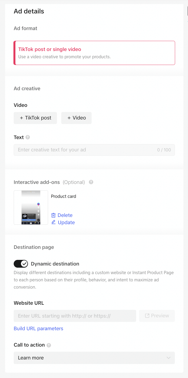Viewport: 188px width, 378px height.
Task: Open the Text help tooltip icon
Action: click(28, 137)
